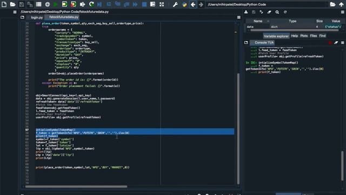This screenshot has width=346, height=195.
Task: Start debugging the file
Action: point(99,4)
